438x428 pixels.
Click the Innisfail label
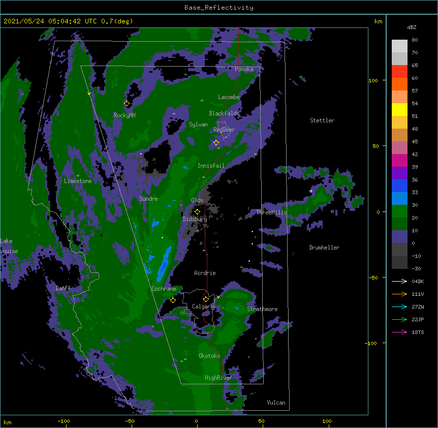pyautogui.click(x=211, y=166)
